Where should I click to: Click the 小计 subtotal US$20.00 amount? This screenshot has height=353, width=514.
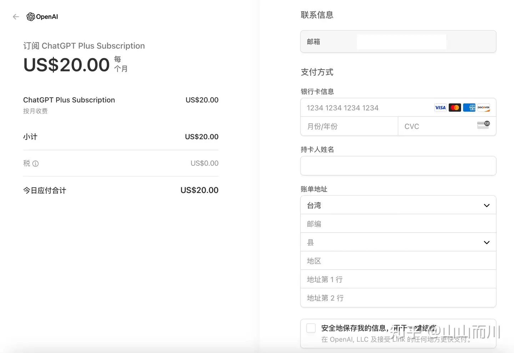[x=202, y=137]
